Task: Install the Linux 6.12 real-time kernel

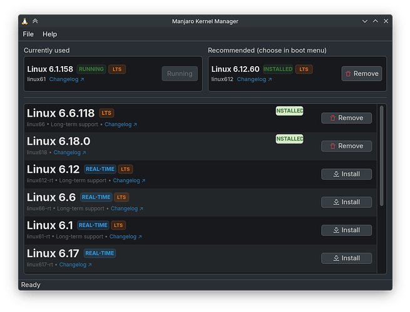Action: (x=346, y=174)
